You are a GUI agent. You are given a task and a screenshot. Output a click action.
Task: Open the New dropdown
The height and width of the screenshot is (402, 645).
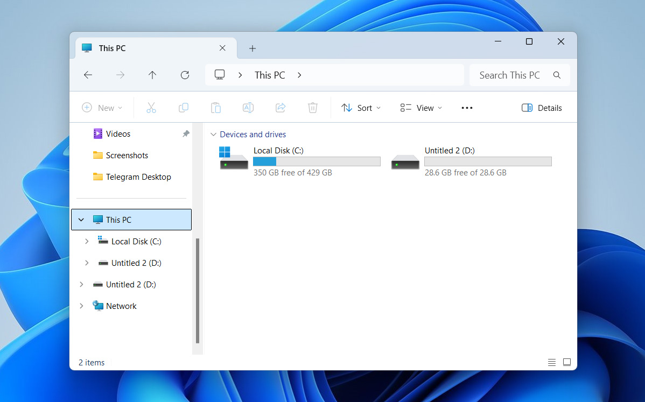[x=102, y=108]
